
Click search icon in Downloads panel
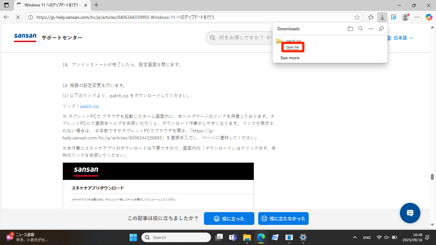click(361, 29)
